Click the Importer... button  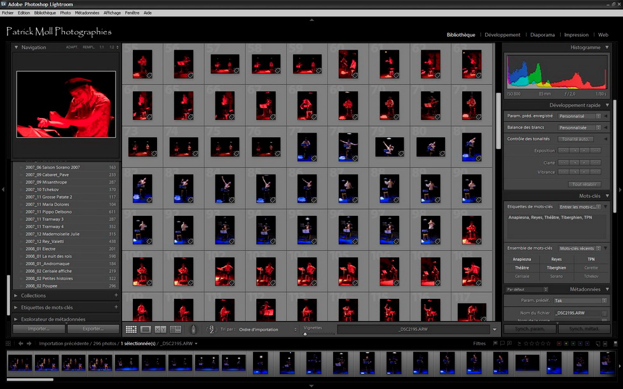point(39,329)
